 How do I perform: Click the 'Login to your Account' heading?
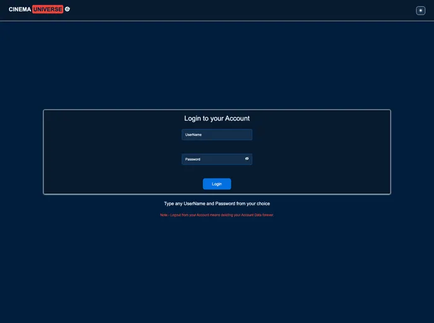[217, 119]
